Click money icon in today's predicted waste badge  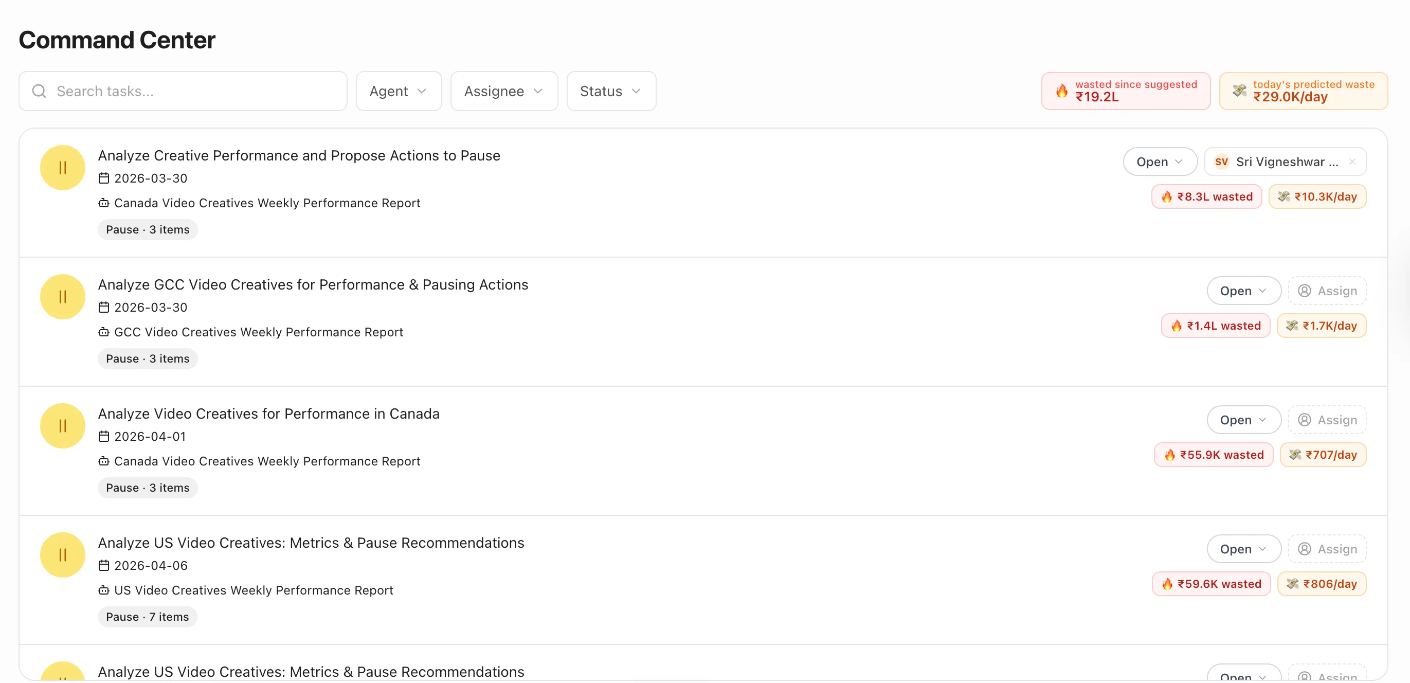[x=1239, y=91]
